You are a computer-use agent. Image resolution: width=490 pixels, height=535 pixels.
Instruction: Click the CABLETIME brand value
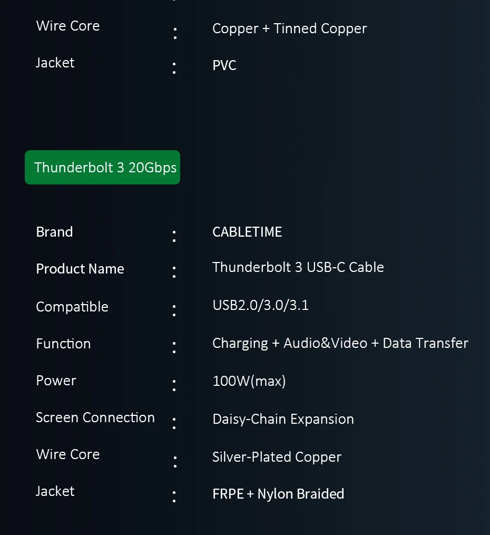247,232
